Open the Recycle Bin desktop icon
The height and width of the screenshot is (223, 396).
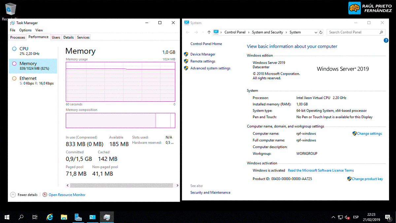pos(11,10)
